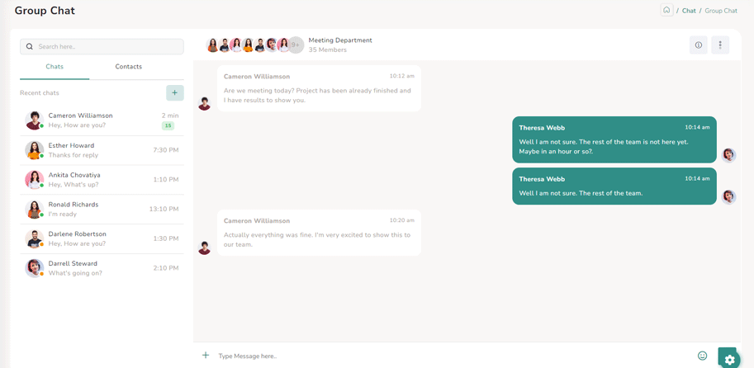Click Meeting Department group name
Image resolution: width=754 pixels, height=368 pixels.
tap(340, 40)
